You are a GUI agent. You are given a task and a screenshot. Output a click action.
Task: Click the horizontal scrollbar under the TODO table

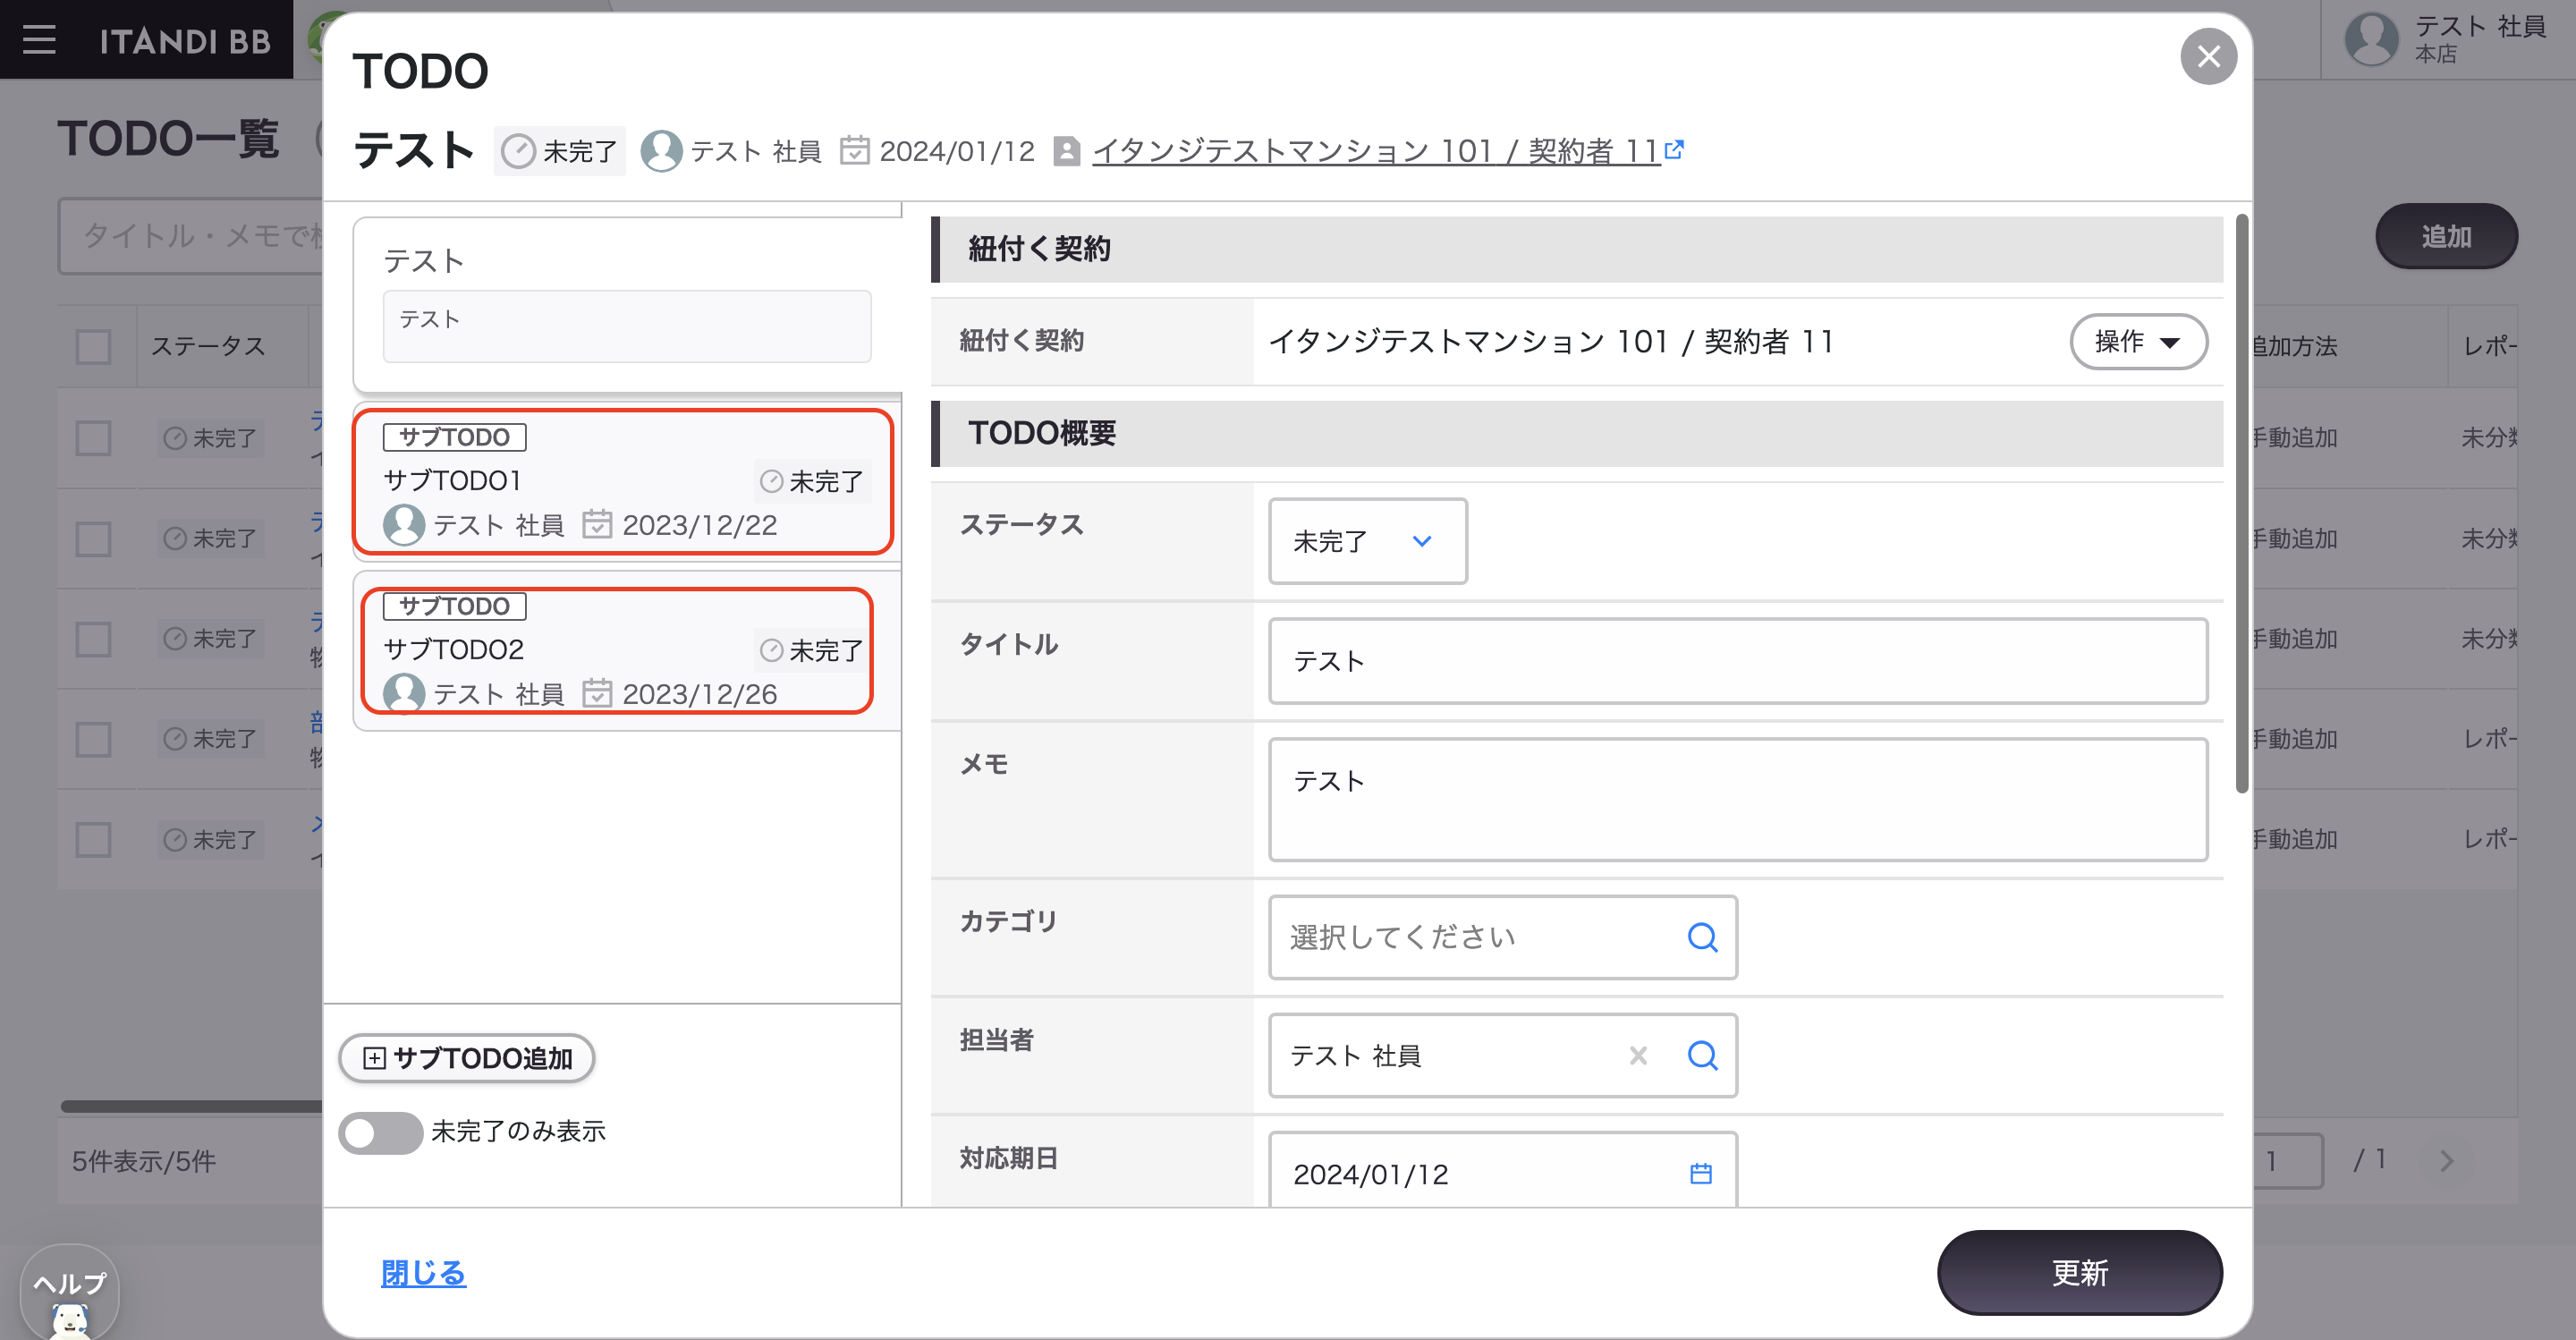(192, 1106)
